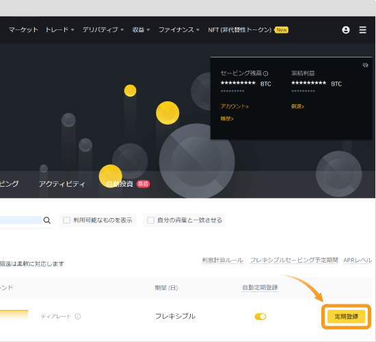Screen dimensions: 376x342
Task: Expand the デリバティブ dropdown menu
Action: tap(103, 30)
